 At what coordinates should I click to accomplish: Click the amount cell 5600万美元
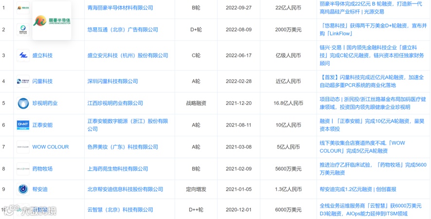tap(288, 169)
